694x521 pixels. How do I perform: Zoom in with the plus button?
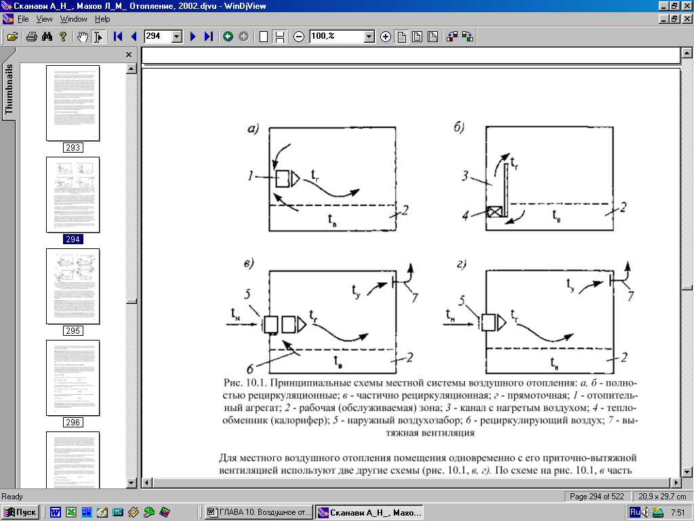[386, 37]
